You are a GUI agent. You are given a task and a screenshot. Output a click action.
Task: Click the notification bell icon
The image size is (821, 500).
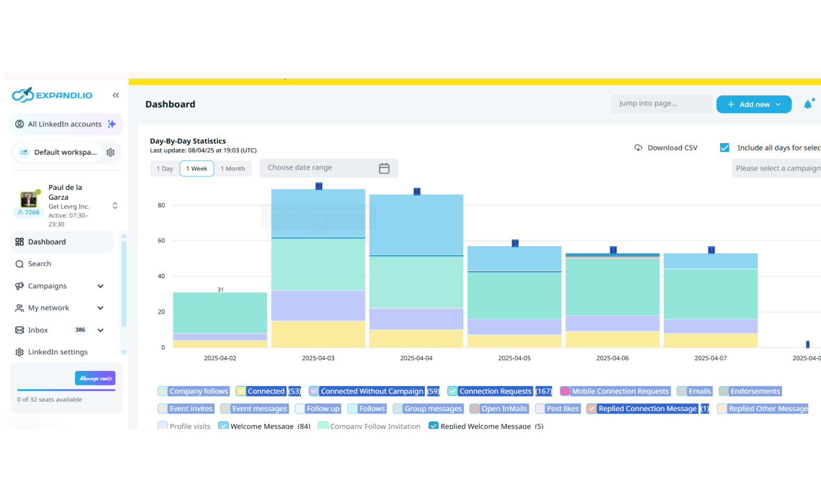(x=807, y=105)
